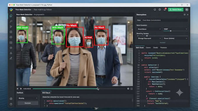Click the circular help icon in the top bar
Image resolution: width=198 pixels, height=111 pixels.
(x=160, y=10)
